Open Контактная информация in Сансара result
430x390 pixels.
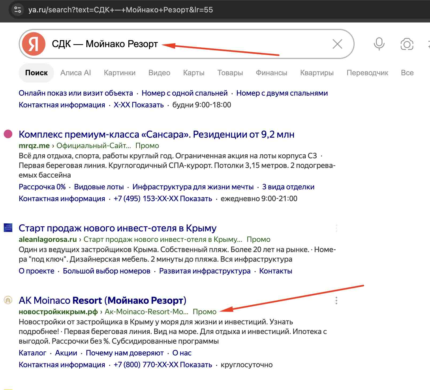click(62, 199)
